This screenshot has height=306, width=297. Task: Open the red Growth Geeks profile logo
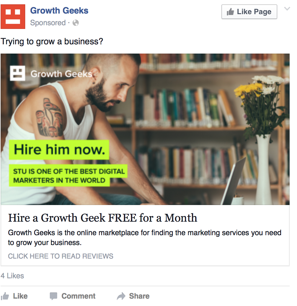coord(13,17)
